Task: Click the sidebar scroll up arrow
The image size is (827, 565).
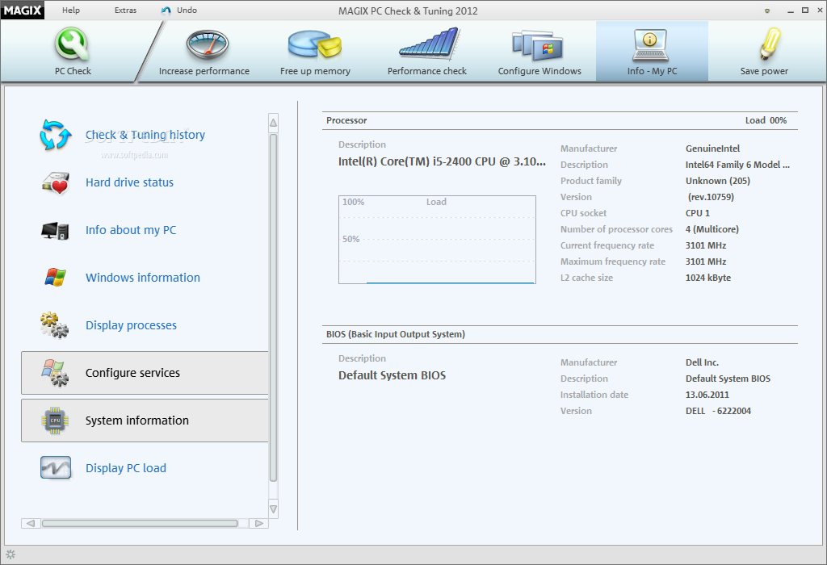Action: pos(273,123)
